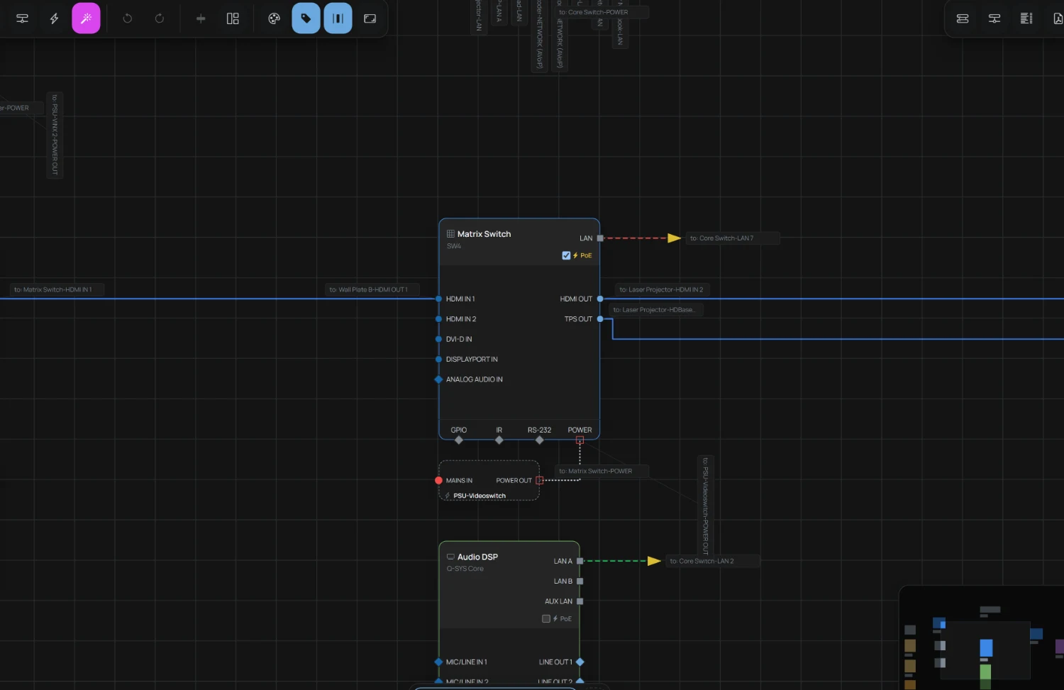Click the Matrix Switch POWER port

(580, 440)
